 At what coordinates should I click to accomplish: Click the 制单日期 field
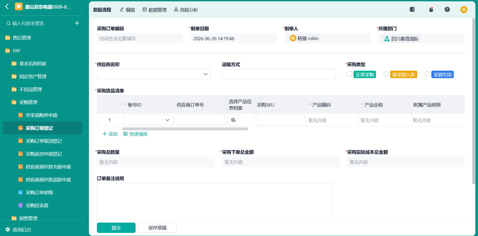click(x=234, y=38)
